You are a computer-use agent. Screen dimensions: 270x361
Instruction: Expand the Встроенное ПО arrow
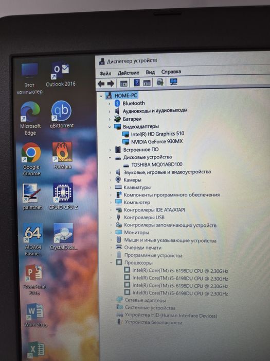pos(110,150)
